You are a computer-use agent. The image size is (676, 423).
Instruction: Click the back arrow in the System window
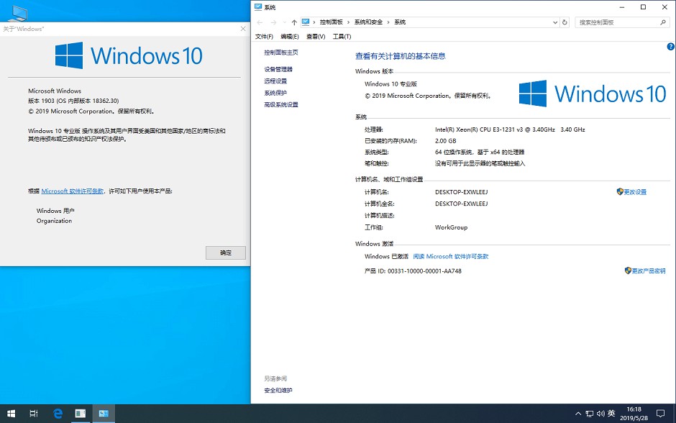pos(258,22)
